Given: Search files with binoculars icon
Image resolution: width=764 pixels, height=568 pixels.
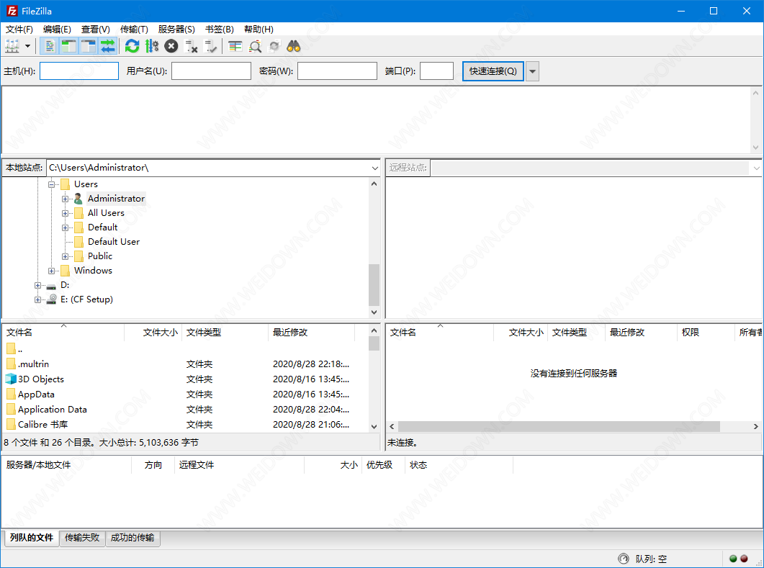Looking at the screenshot, I should click(294, 46).
